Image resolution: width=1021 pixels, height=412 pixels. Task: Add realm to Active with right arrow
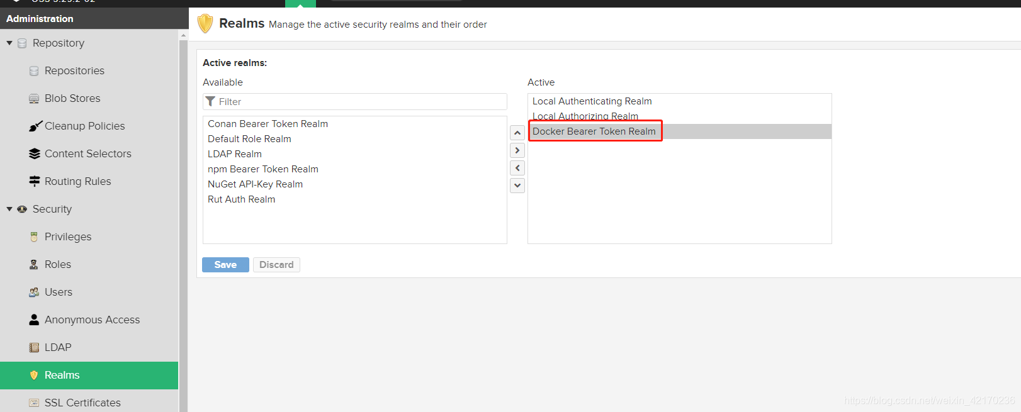(517, 150)
